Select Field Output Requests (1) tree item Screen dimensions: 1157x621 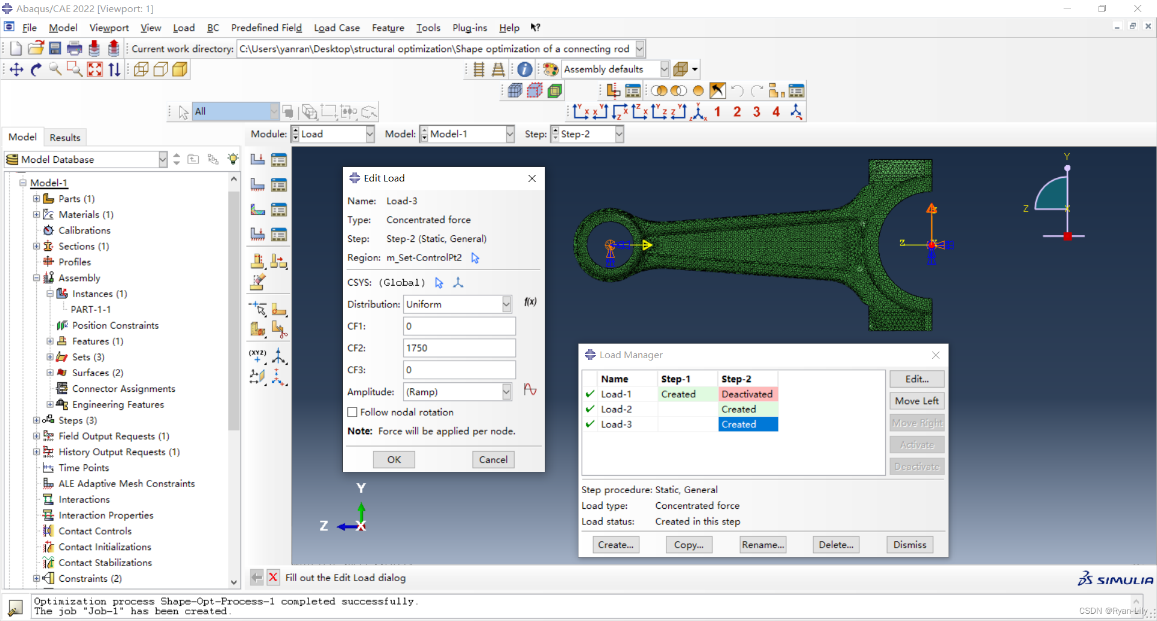(x=114, y=436)
